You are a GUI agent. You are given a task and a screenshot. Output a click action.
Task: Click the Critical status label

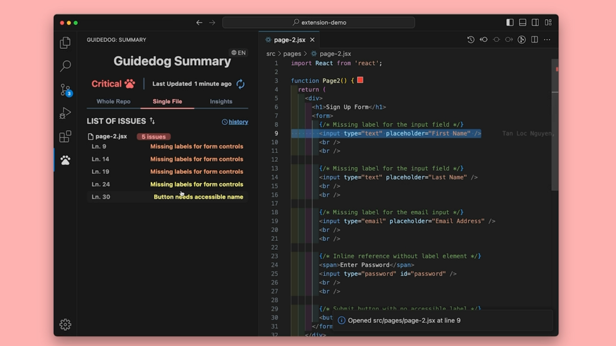coord(106,84)
